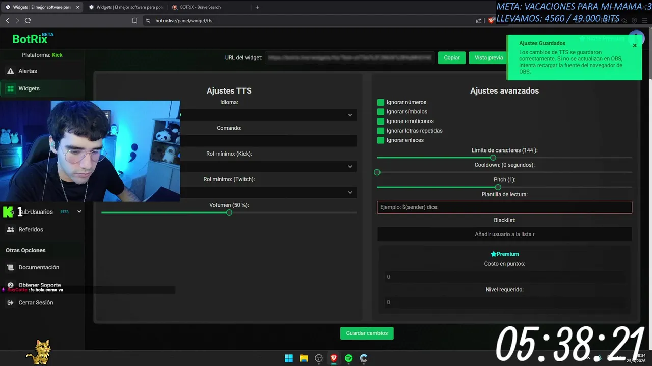Open Referidos menu item
The width and height of the screenshot is (652, 366).
(x=31, y=230)
